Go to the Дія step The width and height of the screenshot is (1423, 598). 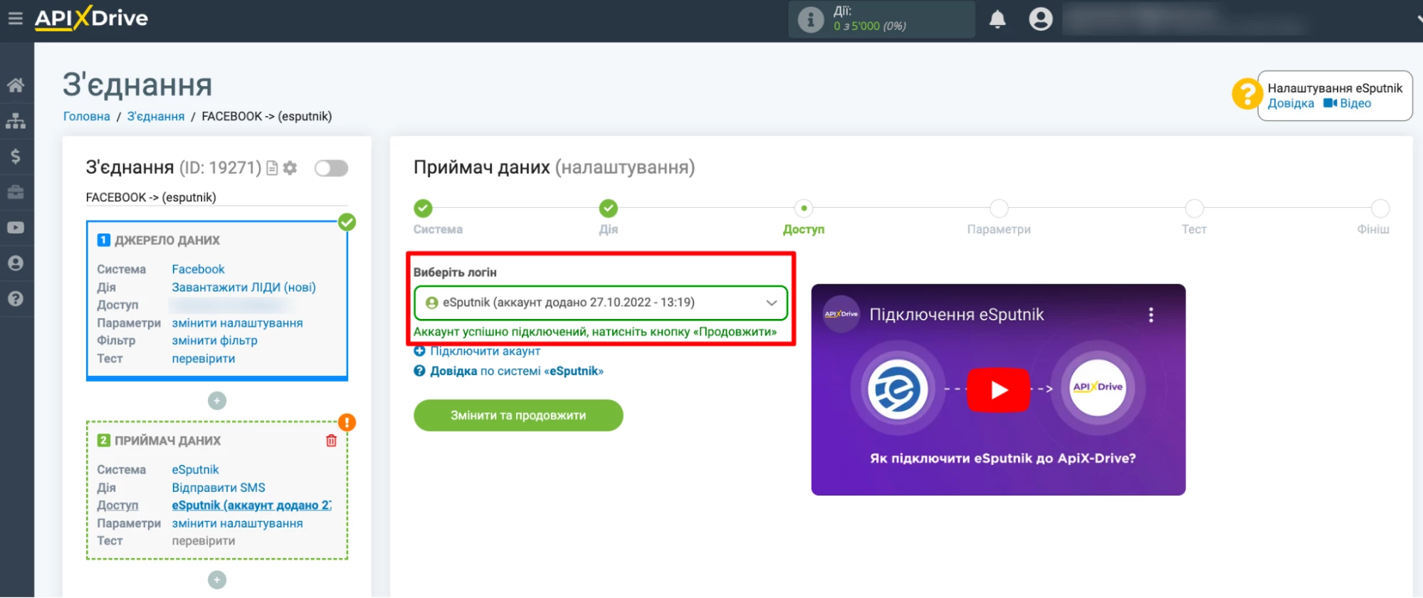pyautogui.click(x=608, y=209)
